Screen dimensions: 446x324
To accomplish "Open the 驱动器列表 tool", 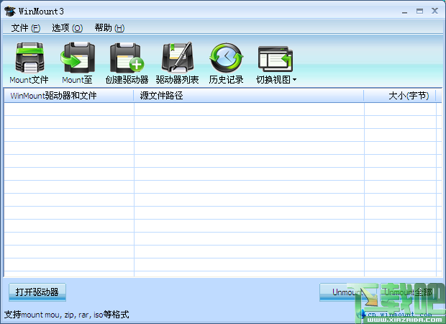I will (x=177, y=58).
